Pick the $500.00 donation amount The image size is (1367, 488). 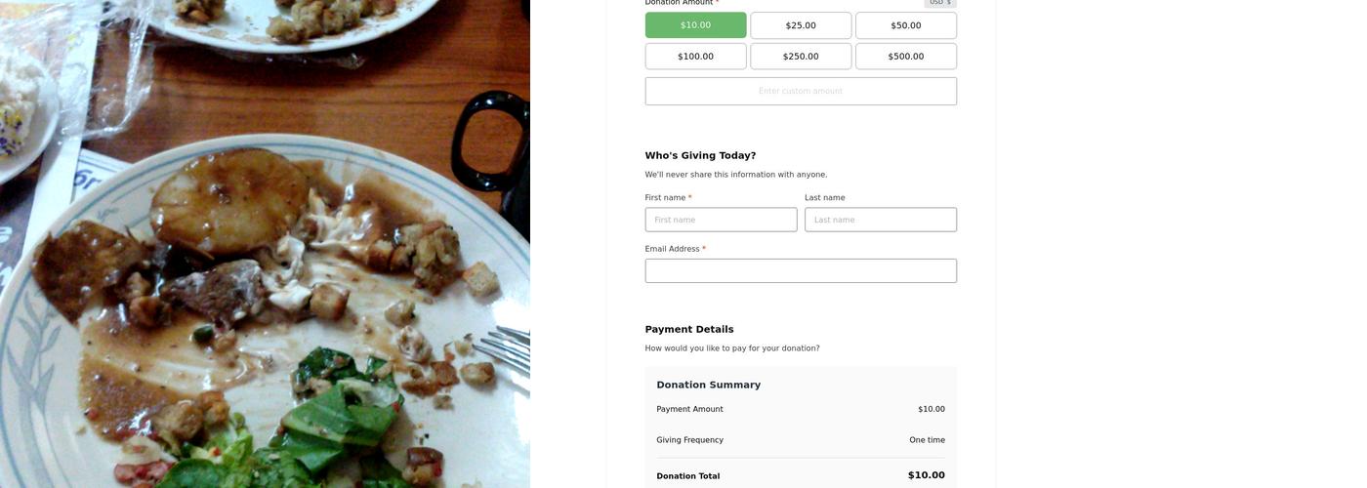(905, 57)
